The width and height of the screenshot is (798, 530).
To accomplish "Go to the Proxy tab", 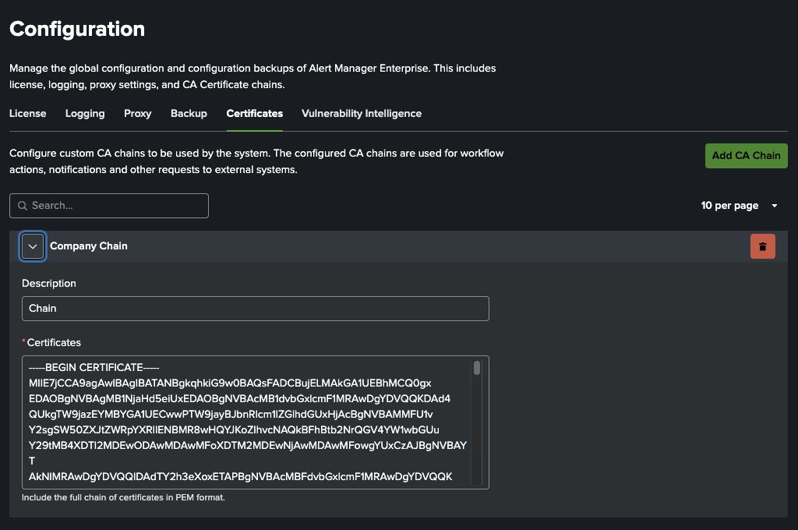I will pos(137,114).
